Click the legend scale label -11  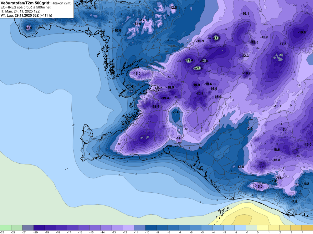pyautogui.click(x=136, y=232)
